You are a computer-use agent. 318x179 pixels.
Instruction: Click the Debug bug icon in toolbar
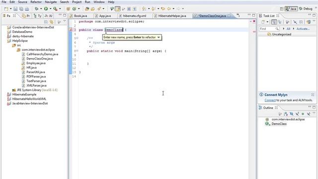(36, 9)
